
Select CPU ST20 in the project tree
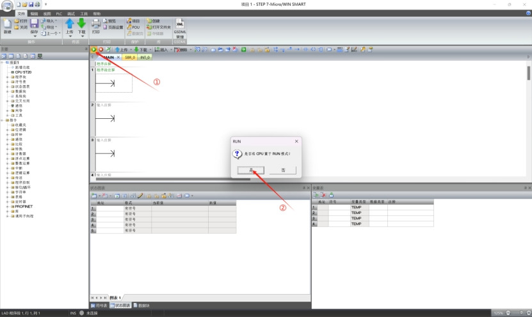click(x=22, y=72)
